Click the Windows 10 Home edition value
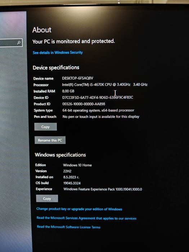The image size is (189, 252). (77, 165)
